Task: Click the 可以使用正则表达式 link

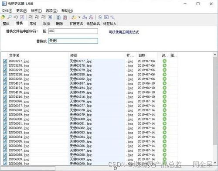Action: click(x=124, y=32)
